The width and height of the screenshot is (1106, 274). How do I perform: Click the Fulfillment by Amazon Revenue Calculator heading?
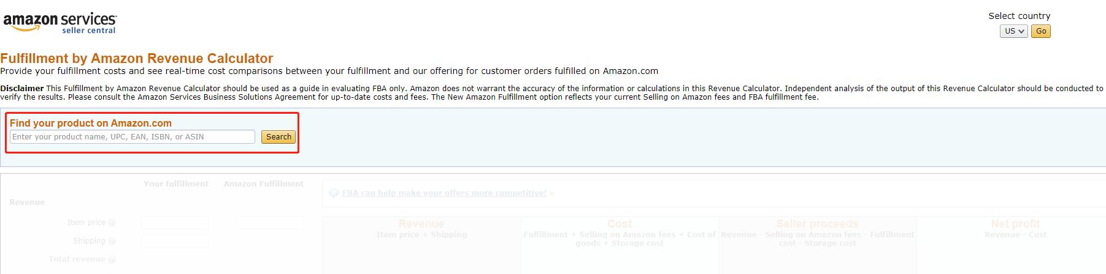click(x=137, y=59)
